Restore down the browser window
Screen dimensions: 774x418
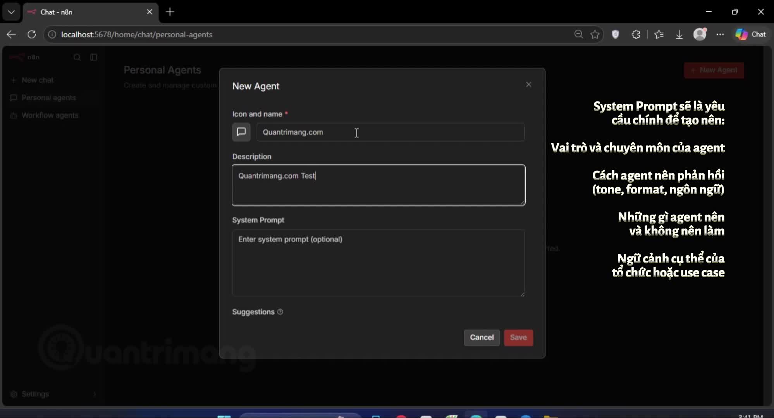735,12
